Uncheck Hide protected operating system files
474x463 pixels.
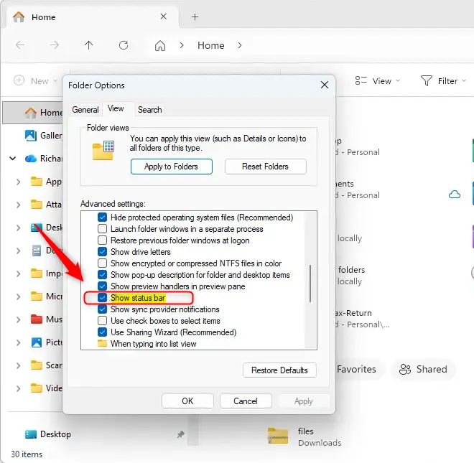point(102,218)
